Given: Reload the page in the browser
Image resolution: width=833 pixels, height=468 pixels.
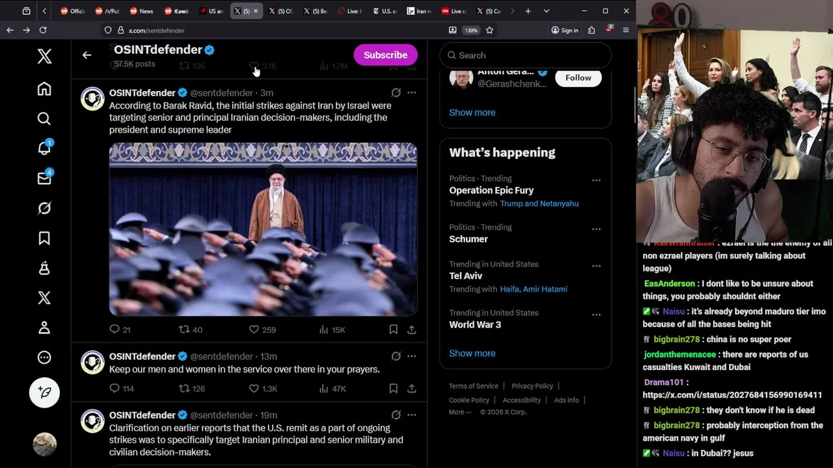Looking at the screenshot, I should coord(43,30).
